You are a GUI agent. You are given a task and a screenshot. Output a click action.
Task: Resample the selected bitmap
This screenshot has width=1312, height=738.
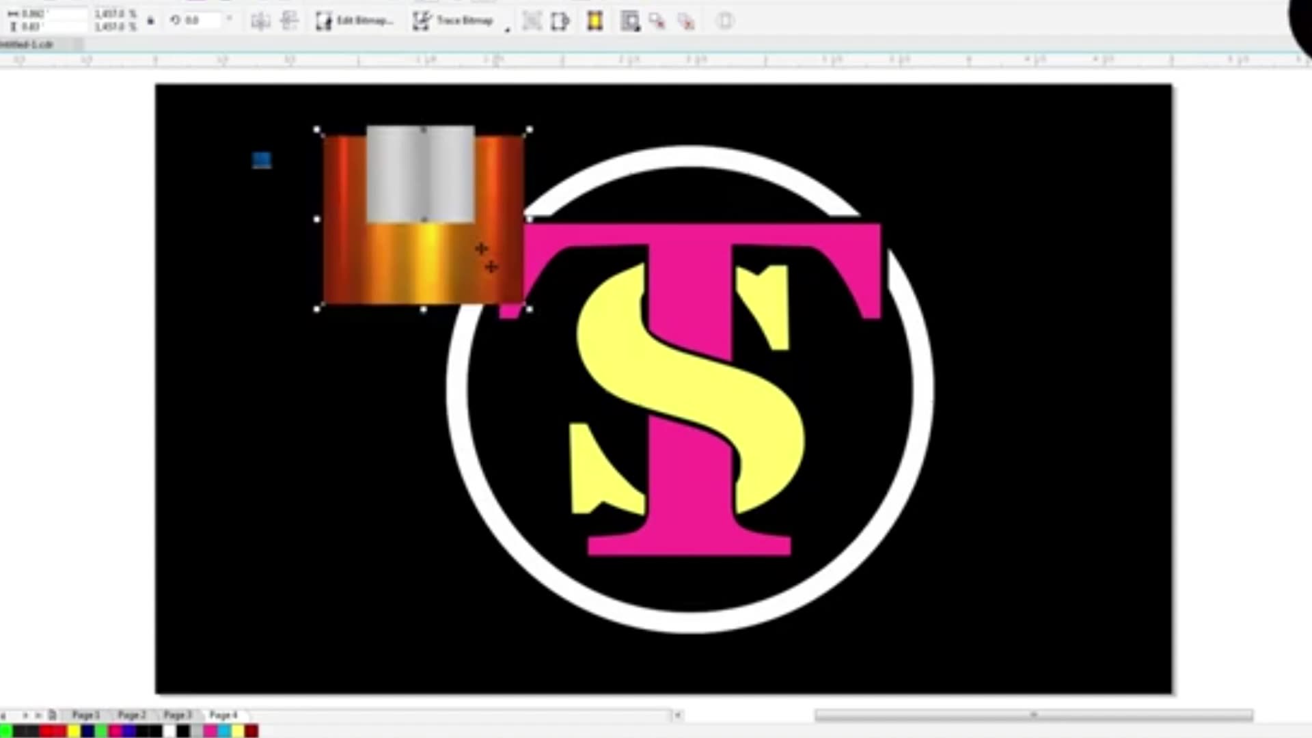click(629, 20)
